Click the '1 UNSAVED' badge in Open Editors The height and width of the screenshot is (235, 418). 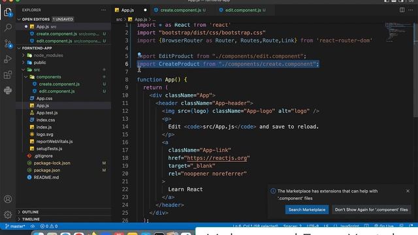(x=63, y=20)
